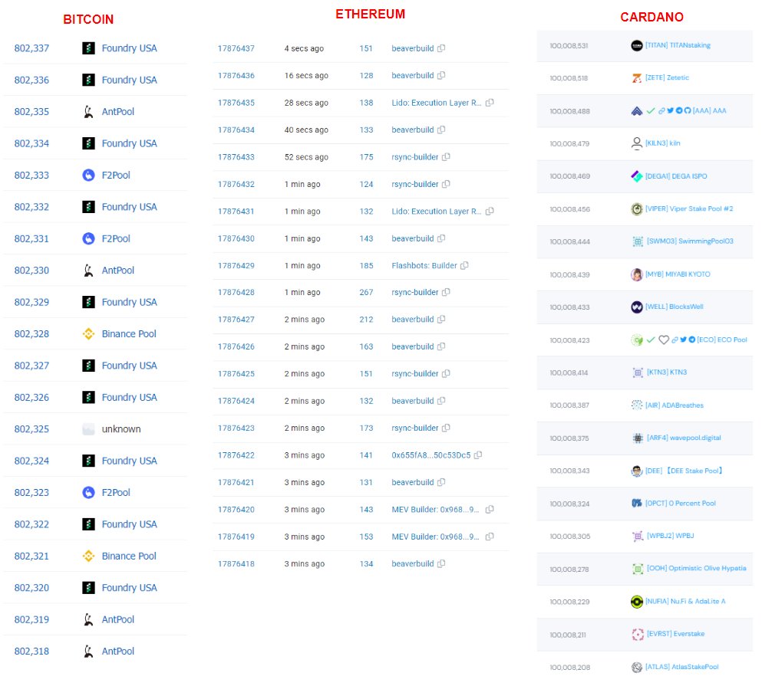Toggle the heart favorite for ECO Pool

point(663,340)
